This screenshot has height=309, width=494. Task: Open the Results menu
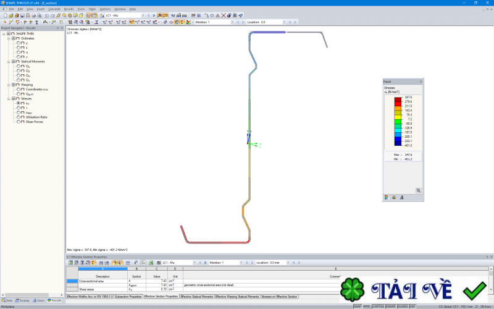click(69, 9)
